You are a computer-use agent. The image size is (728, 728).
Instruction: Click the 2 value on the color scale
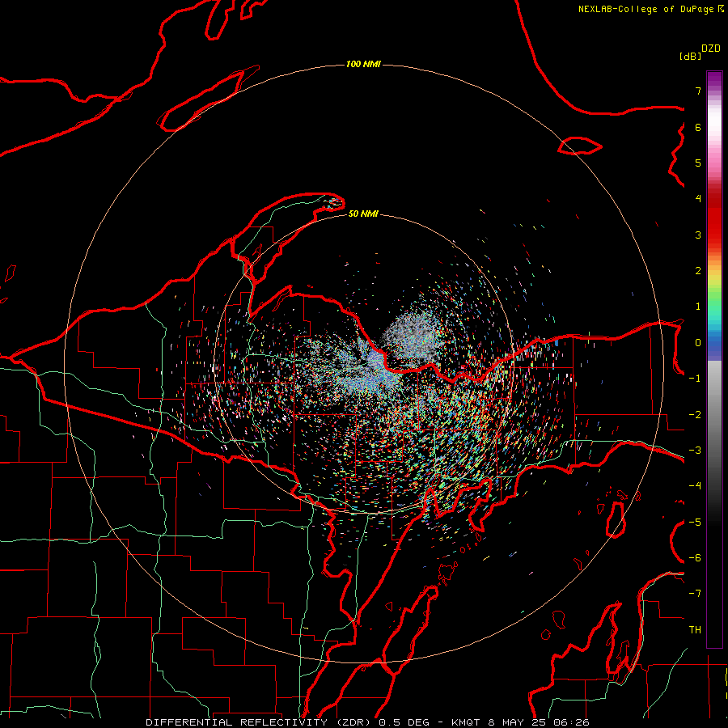click(x=698, y=271)
